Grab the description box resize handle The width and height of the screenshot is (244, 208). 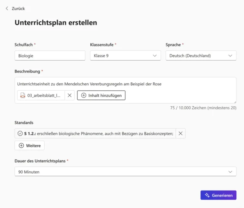click(x=235, y=102)
